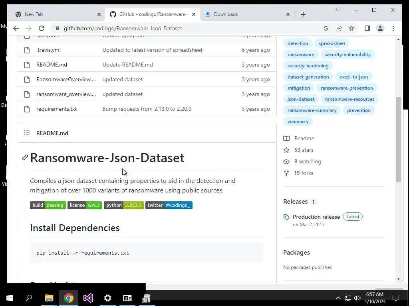
Task: Close the Downloads tab
Action: pyautogui.click(x=288, y=14)
